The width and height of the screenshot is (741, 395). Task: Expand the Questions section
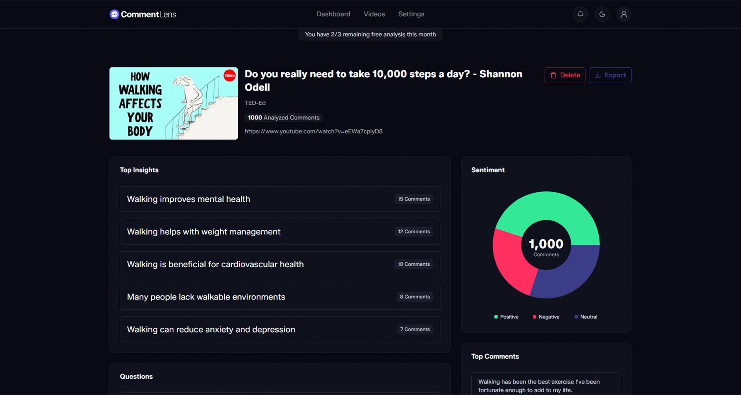(136, 376)
